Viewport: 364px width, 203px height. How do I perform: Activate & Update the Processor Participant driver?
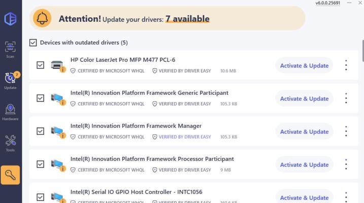[x=304, y=165]
